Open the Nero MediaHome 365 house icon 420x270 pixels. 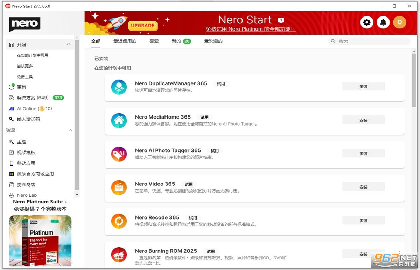pyautogui.click(x=119, y=120)
